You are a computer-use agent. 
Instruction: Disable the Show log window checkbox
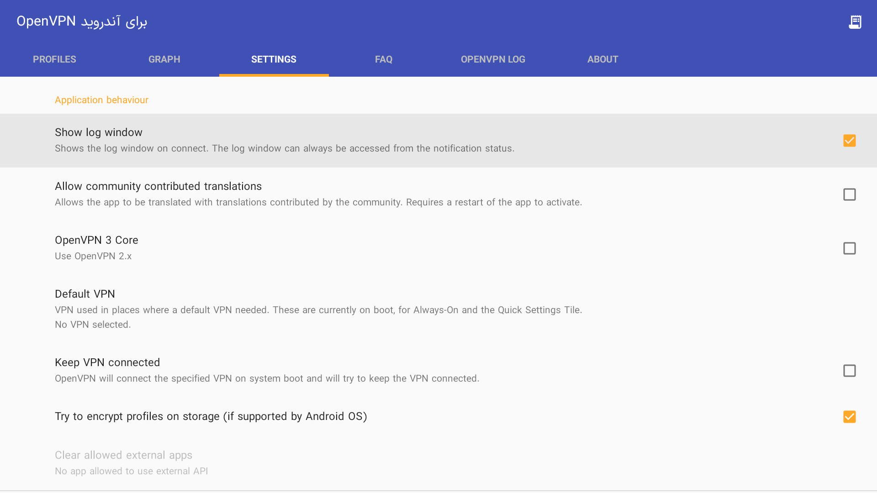tap(850, 141)
